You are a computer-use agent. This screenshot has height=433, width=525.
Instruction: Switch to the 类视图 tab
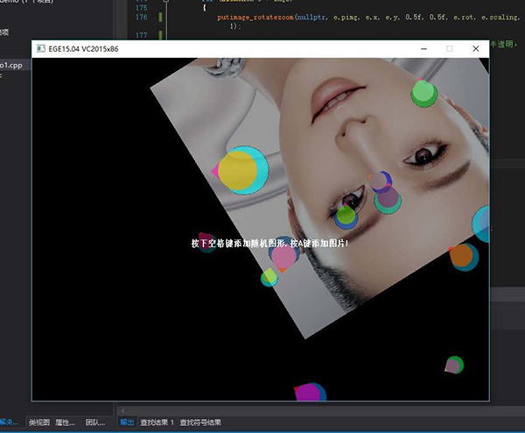coord(39,422)
